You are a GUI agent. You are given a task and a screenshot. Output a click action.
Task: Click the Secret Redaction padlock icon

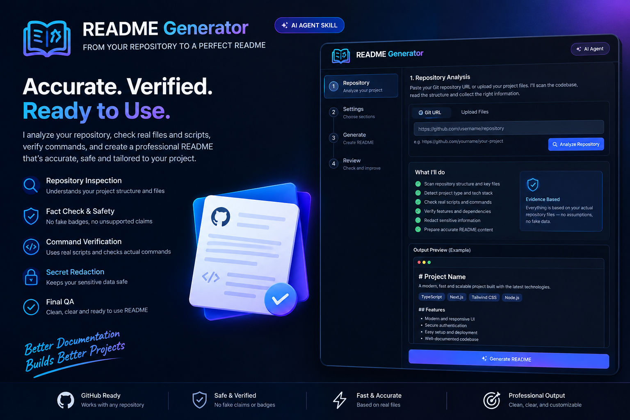31,277
